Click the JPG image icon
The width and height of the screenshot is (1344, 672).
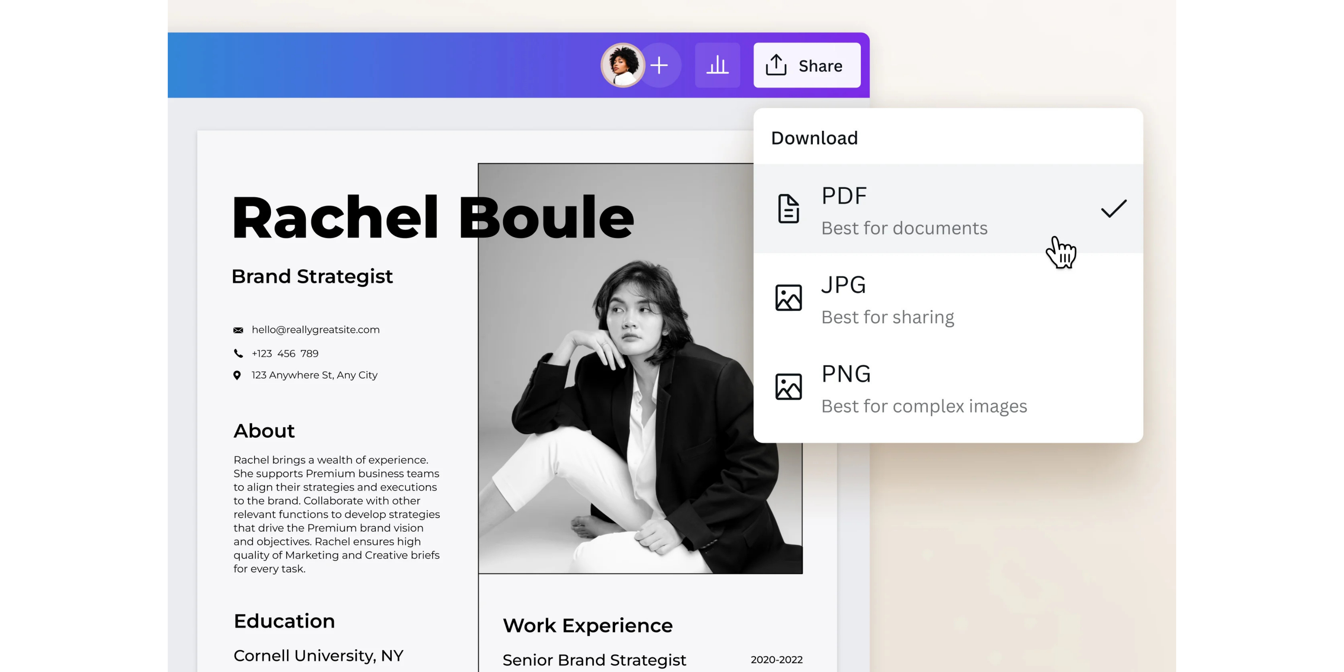click(x=788, y=298)
